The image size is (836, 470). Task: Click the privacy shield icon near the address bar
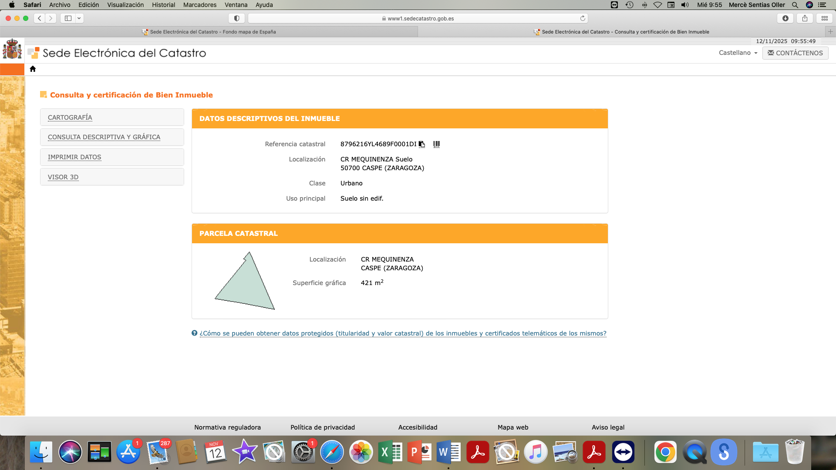coord(236,18)
